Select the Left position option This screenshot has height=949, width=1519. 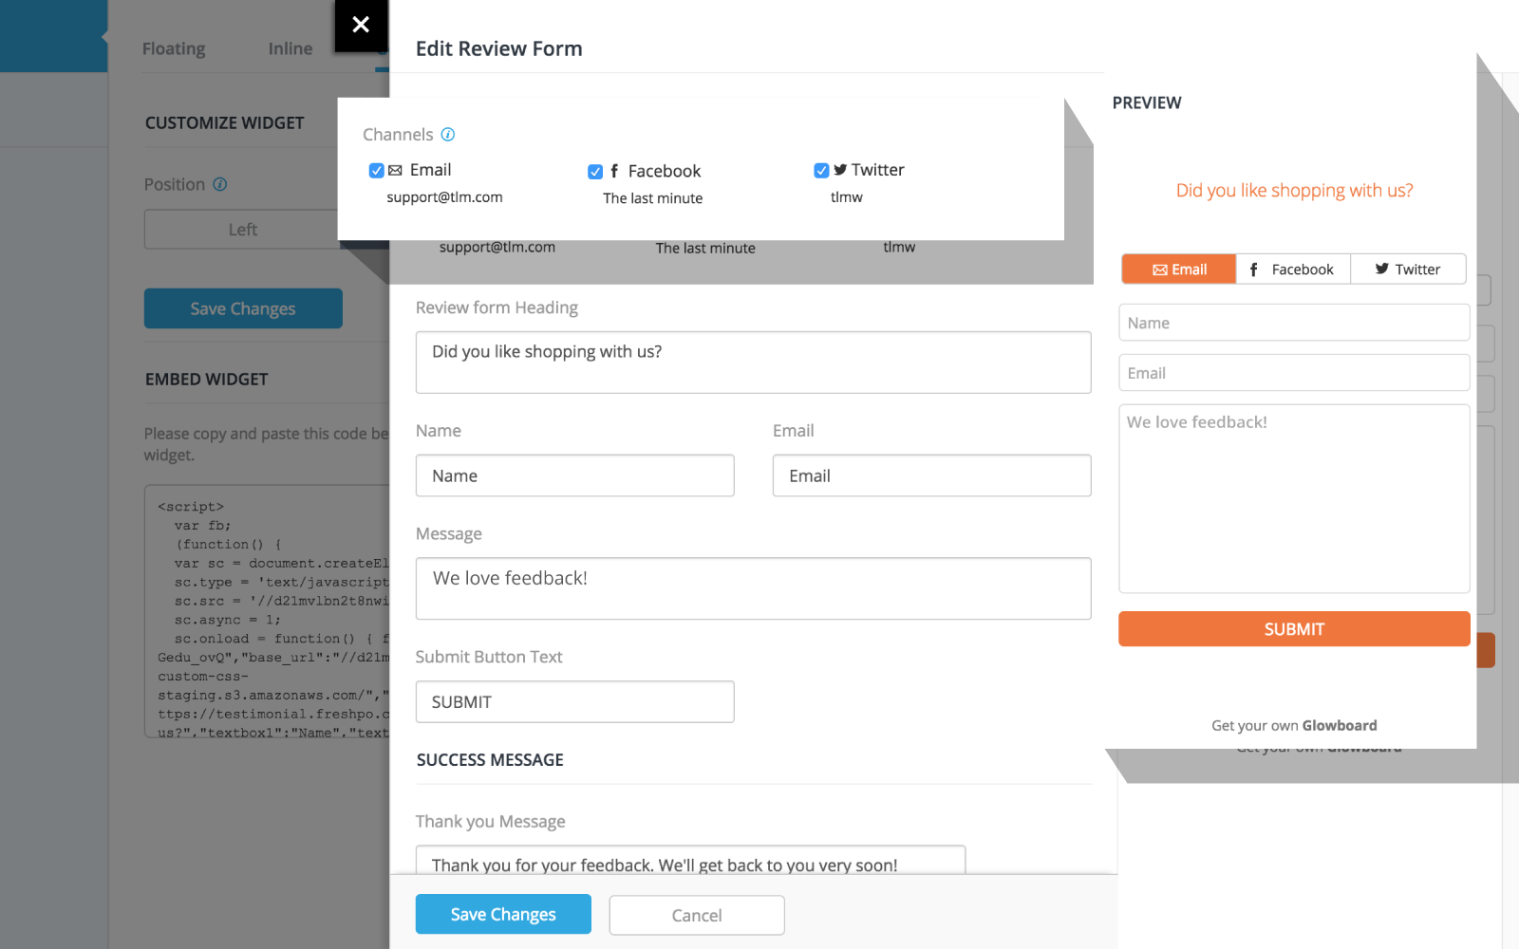(242, 230)
